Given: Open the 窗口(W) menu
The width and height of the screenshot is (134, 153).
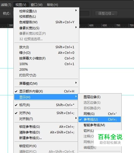Looking at the screenshot, I should [37, 5].
